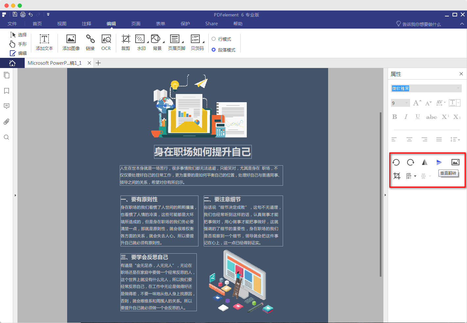Open the OCR tool
467x323 pixels.
(106, 42)
